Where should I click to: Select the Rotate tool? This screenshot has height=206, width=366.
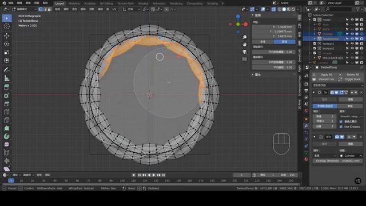pyautogui.click(x=7, y=43)
